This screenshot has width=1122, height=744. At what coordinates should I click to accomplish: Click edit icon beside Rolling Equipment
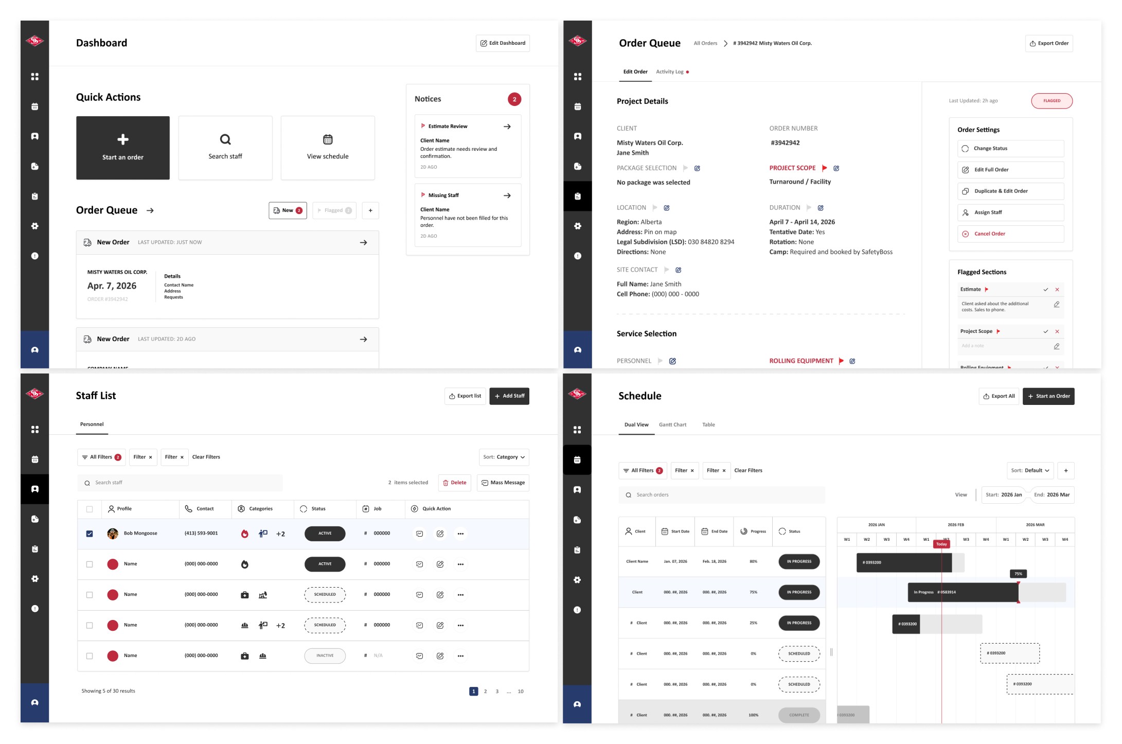852,361
